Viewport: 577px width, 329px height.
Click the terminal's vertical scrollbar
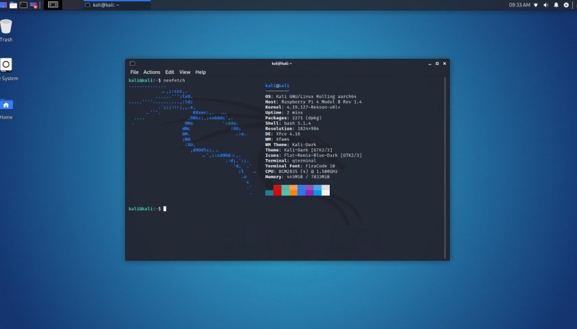click(445, 167)
